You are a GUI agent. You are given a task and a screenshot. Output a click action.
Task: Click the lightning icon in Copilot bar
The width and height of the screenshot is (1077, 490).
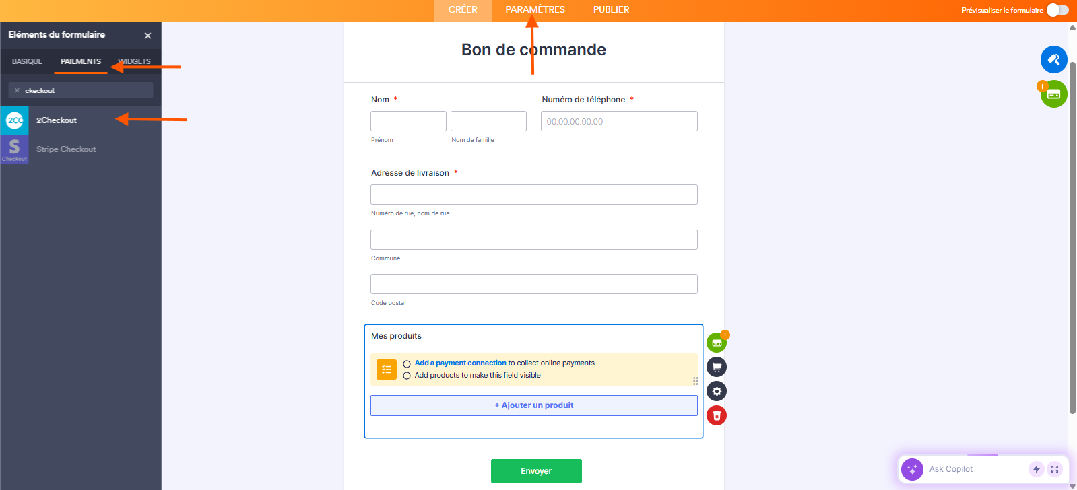tap(1037, 468)
